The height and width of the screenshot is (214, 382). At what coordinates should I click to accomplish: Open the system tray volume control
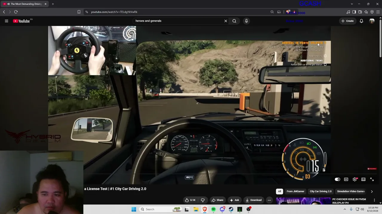click(x=362, y=209)
